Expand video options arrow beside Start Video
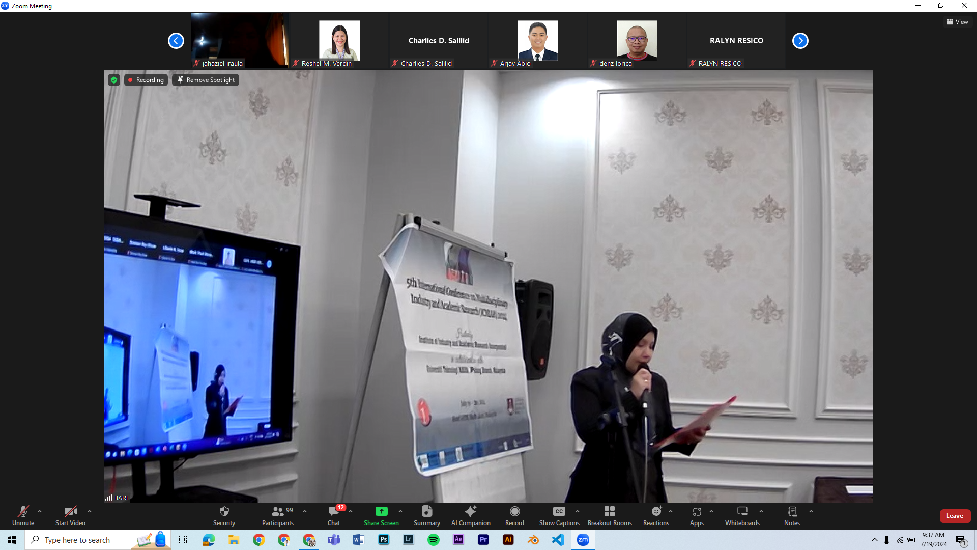The height and width of the screenshot is (550, 977). point(90,511)
